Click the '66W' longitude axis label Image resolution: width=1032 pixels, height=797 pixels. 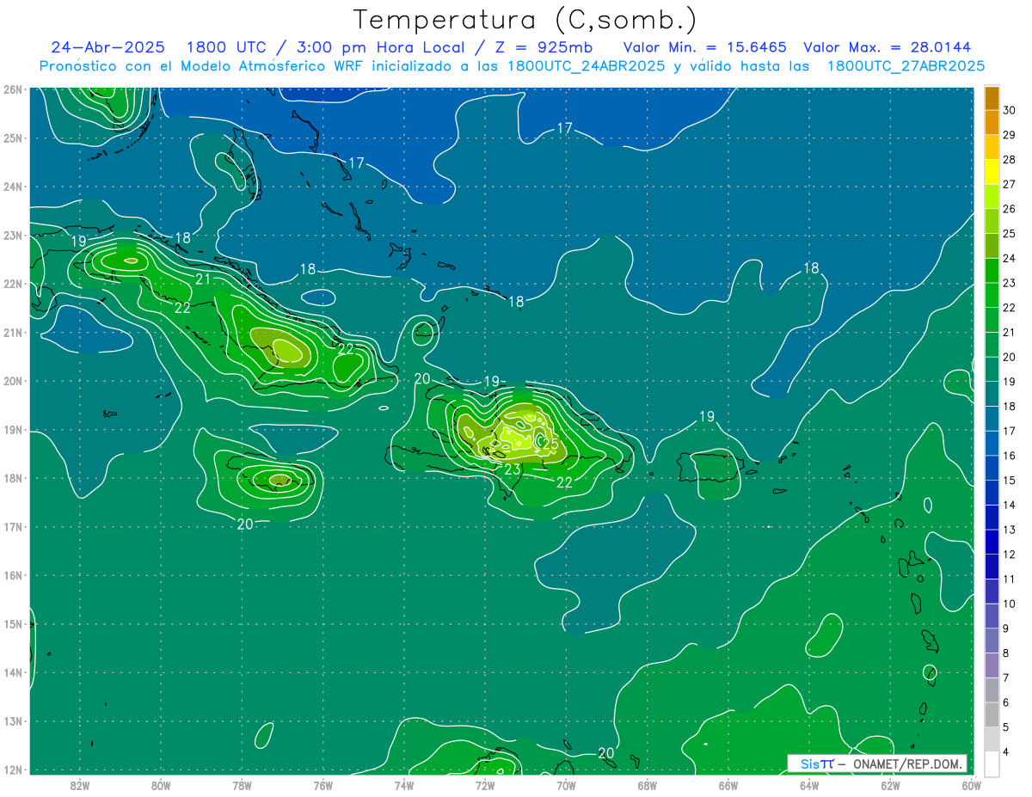[728, 785]
